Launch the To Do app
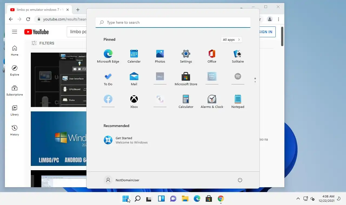This screenshot has height=205, width=346. click(108, 79)
